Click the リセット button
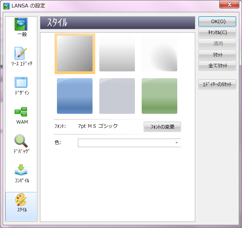 (x=217, y=55)
